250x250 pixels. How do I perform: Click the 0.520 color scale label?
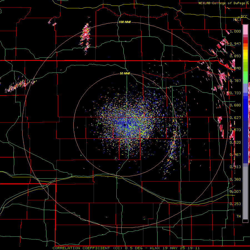point(235,142)
